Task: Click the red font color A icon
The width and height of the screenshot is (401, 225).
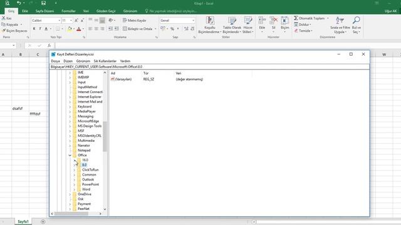Action: [x=79, y=29]
